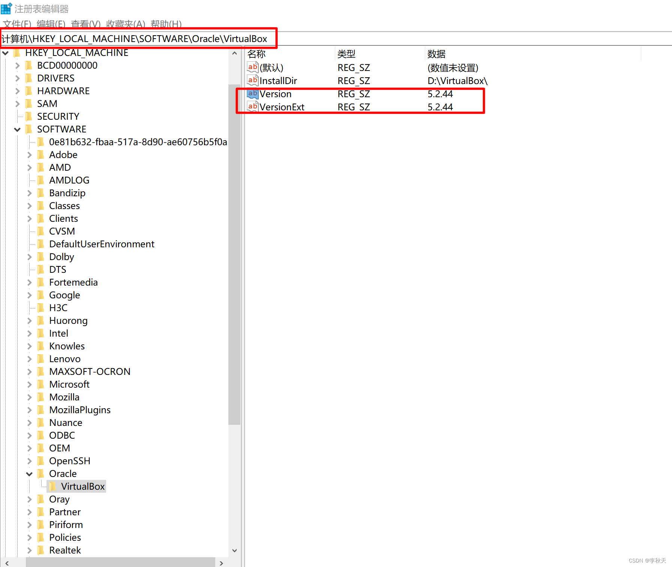Click tree scrollbar up arrow
This screenshot has width=672, height=567.
[234, 53]
